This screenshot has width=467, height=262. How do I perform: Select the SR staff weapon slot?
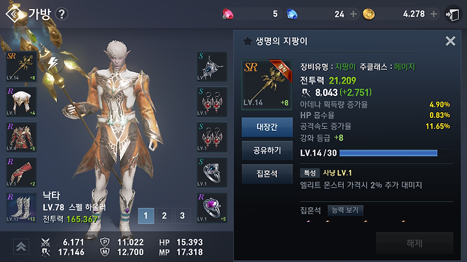(21, 66)
